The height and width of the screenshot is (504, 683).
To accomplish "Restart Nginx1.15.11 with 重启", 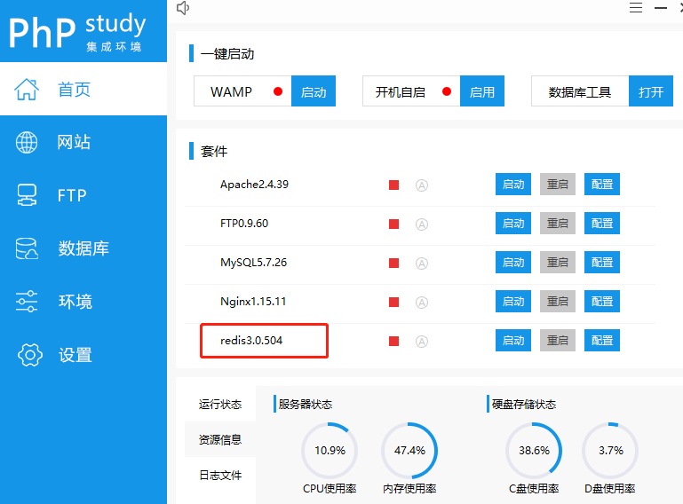I will (x=558, y=301).
